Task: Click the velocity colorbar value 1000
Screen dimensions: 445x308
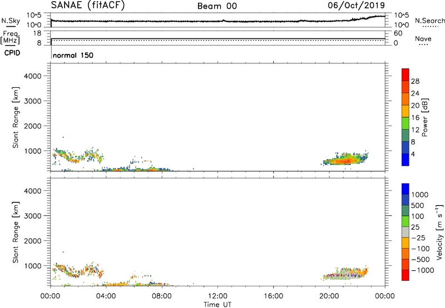Action: pos(420,195)
